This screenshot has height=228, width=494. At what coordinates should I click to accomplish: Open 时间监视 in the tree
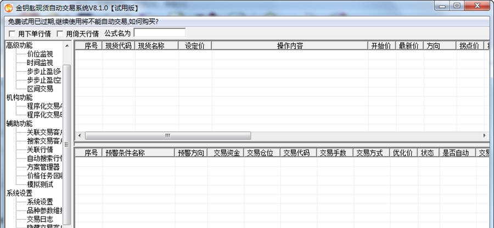(x=40, y=63)
